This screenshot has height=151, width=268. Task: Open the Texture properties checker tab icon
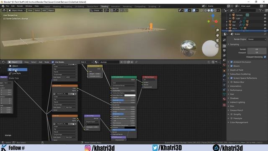[x=224, y=105]
